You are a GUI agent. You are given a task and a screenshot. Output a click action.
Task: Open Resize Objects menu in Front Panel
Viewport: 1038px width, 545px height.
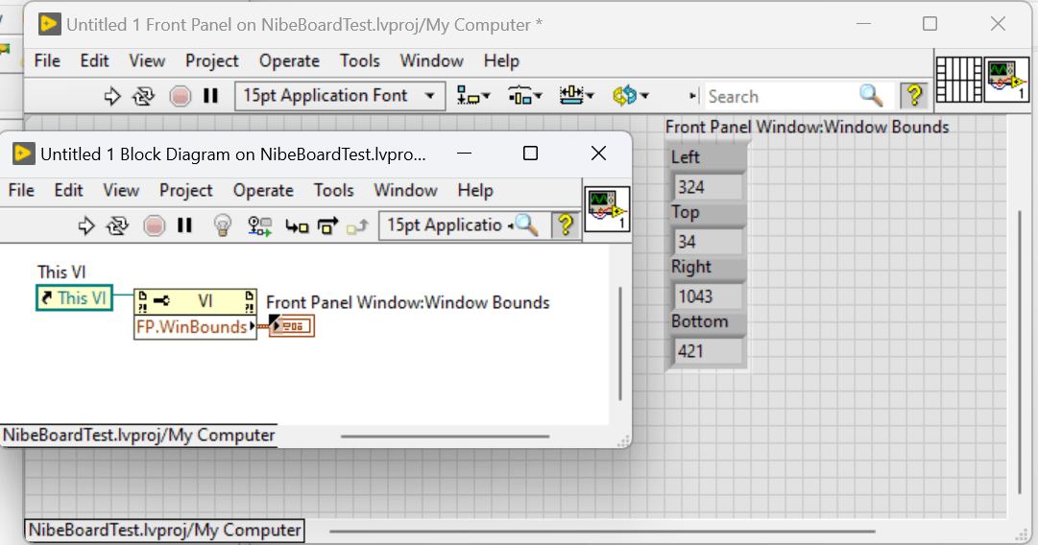tap(576, 97)
